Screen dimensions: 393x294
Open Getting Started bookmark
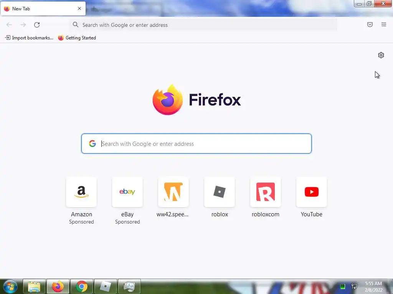[77, 38]
